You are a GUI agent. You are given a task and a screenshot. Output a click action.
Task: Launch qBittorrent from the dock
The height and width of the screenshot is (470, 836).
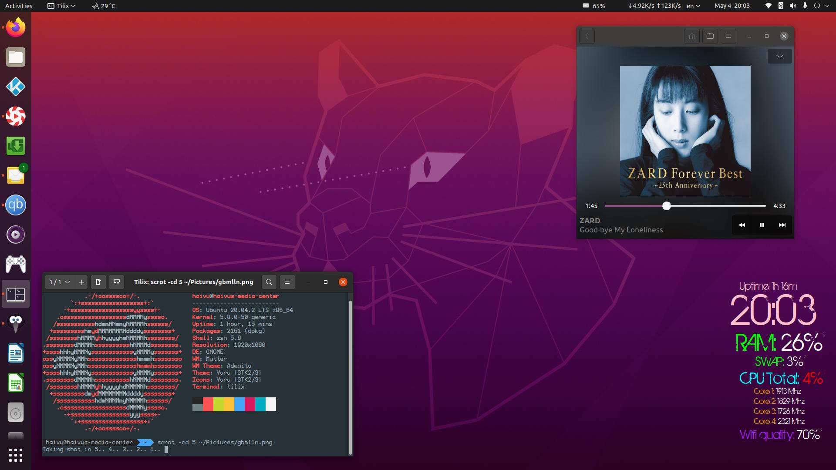click(16, 205)
